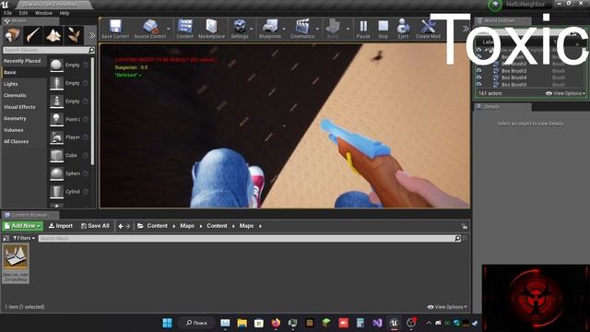Select the Lights category
The height and width of the screenshot is (332, 590).
[x=11, y=84]
